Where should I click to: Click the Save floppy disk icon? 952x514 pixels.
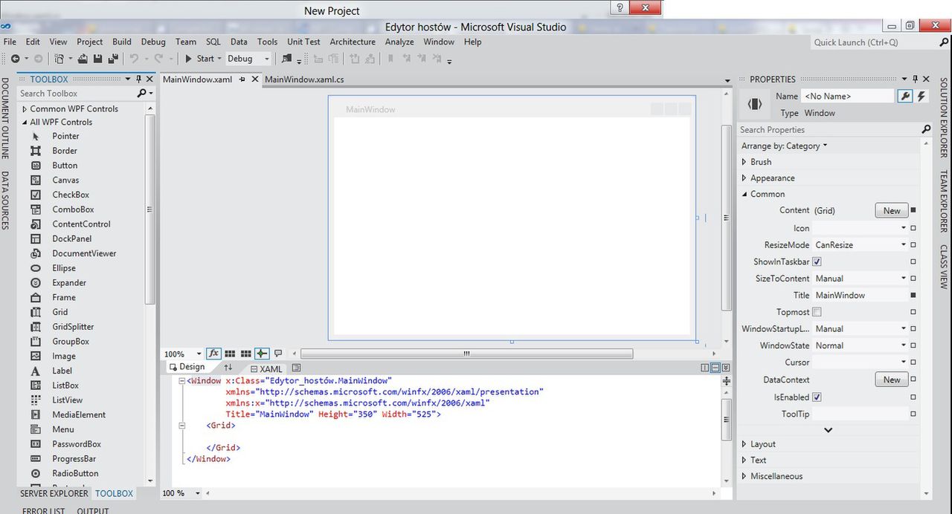97,59
